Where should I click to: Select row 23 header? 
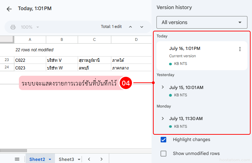point(7,60)
